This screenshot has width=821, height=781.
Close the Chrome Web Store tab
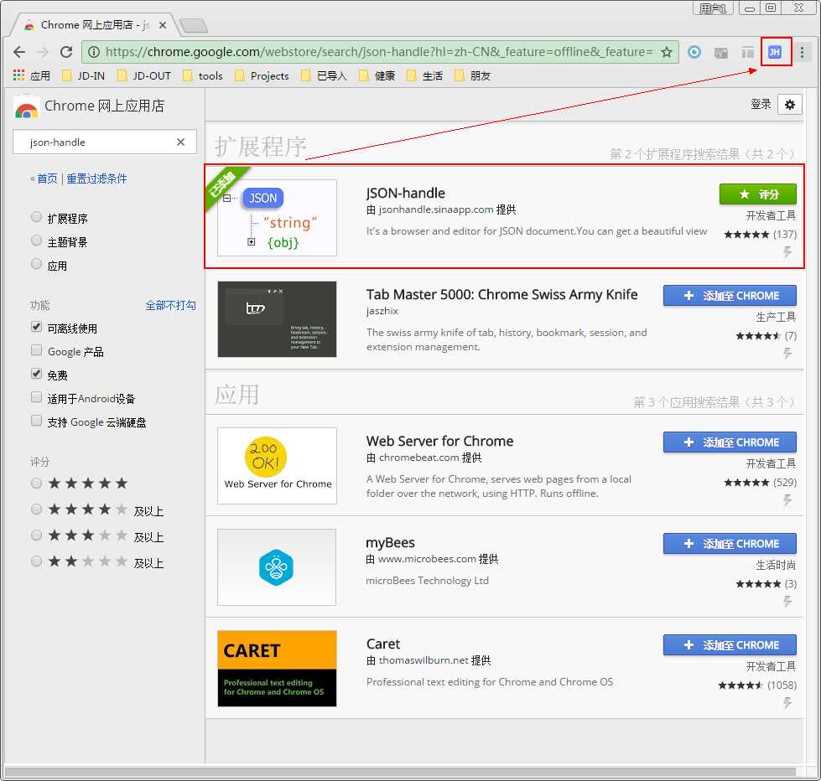click(x=163, y=24)
